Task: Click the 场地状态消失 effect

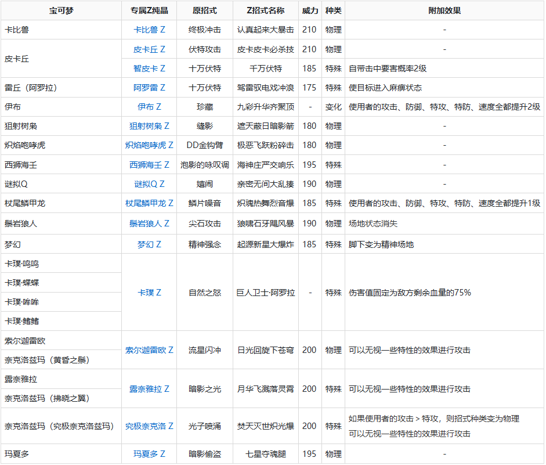Action: click(373, 224)
